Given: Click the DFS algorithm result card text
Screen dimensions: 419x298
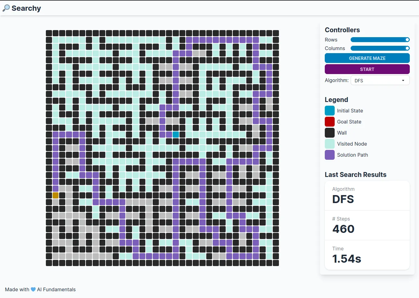Looking at the screenshot, I should [343, 199].
